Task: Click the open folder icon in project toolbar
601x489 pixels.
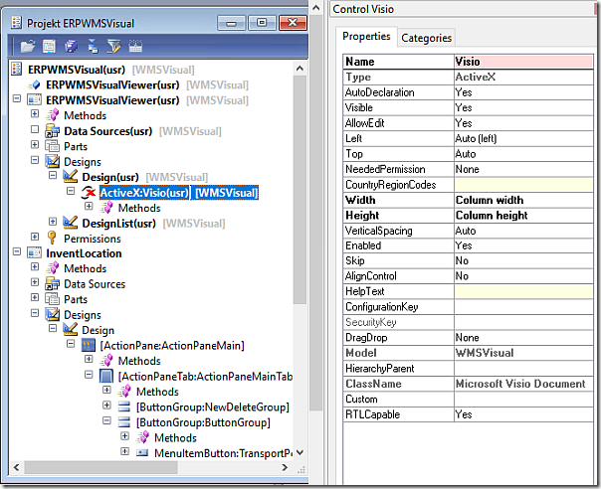Action: tap(27, 47)
